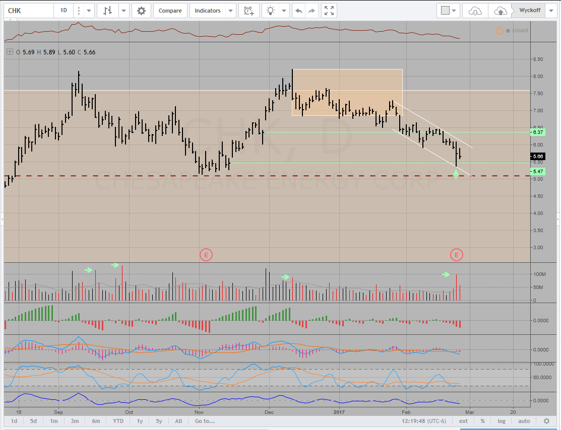This screenshot has height=430, width=561.
Task: Open the Indicators dropdown arrow
Action: [230, 11]
